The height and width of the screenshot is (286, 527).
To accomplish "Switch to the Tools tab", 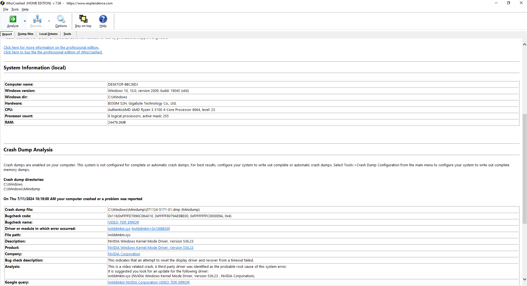I will (x=67, y=34).
